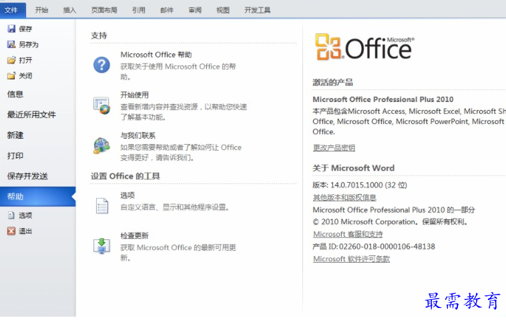Click the 选项 Options heading under tools
Screen dimensions: 506x322
(x=128, y=195)
